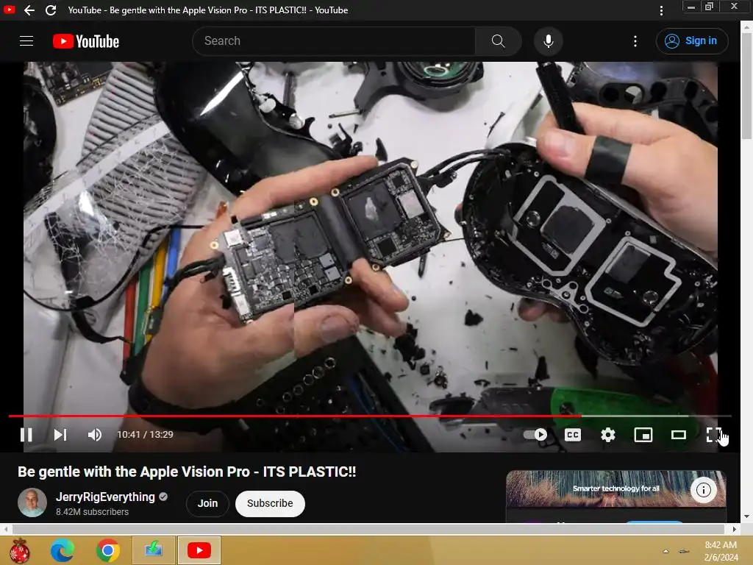Click the ad info icon
Image resolution: width=753 pixels, height=565 pixels.
pyautogui.click(x=704, y=490)
